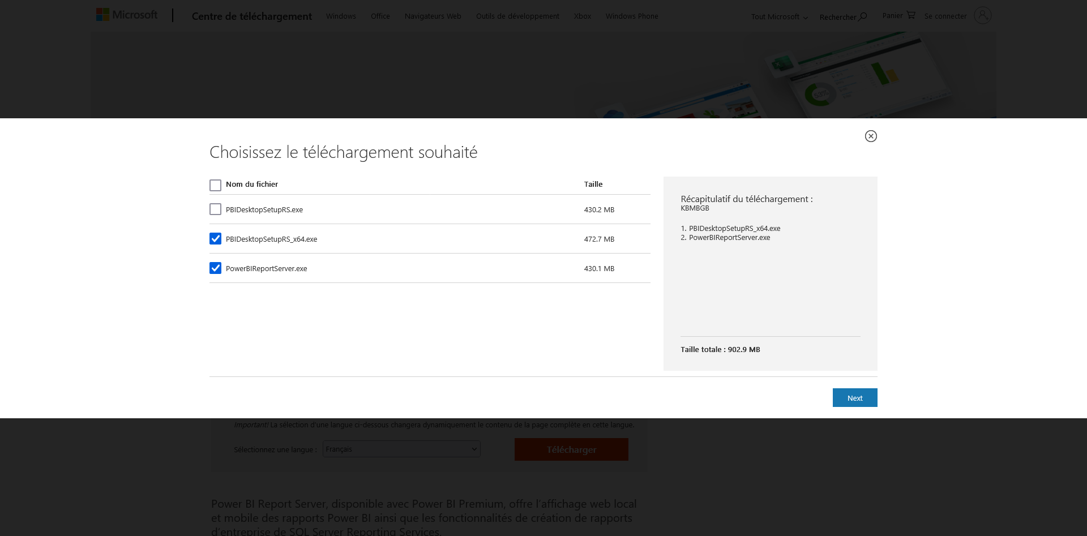
Task: Click the Taille totale 902.9 MB text
Action: (720, 350)
